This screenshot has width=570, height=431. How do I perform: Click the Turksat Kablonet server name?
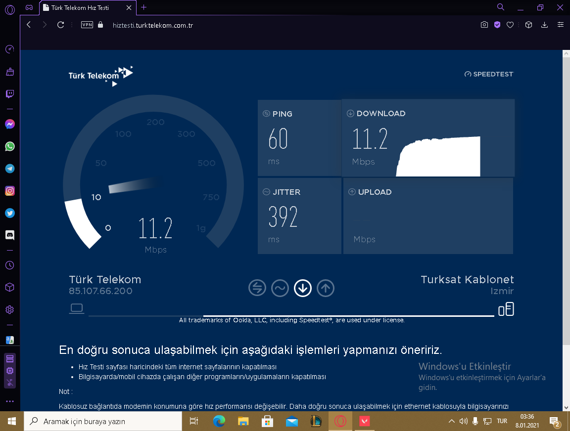[x=467, y=279]
